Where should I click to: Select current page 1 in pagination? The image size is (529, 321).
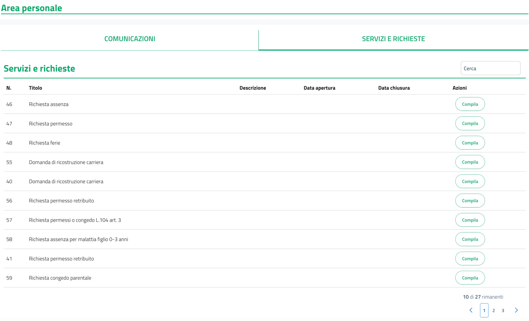coord(484,311)
